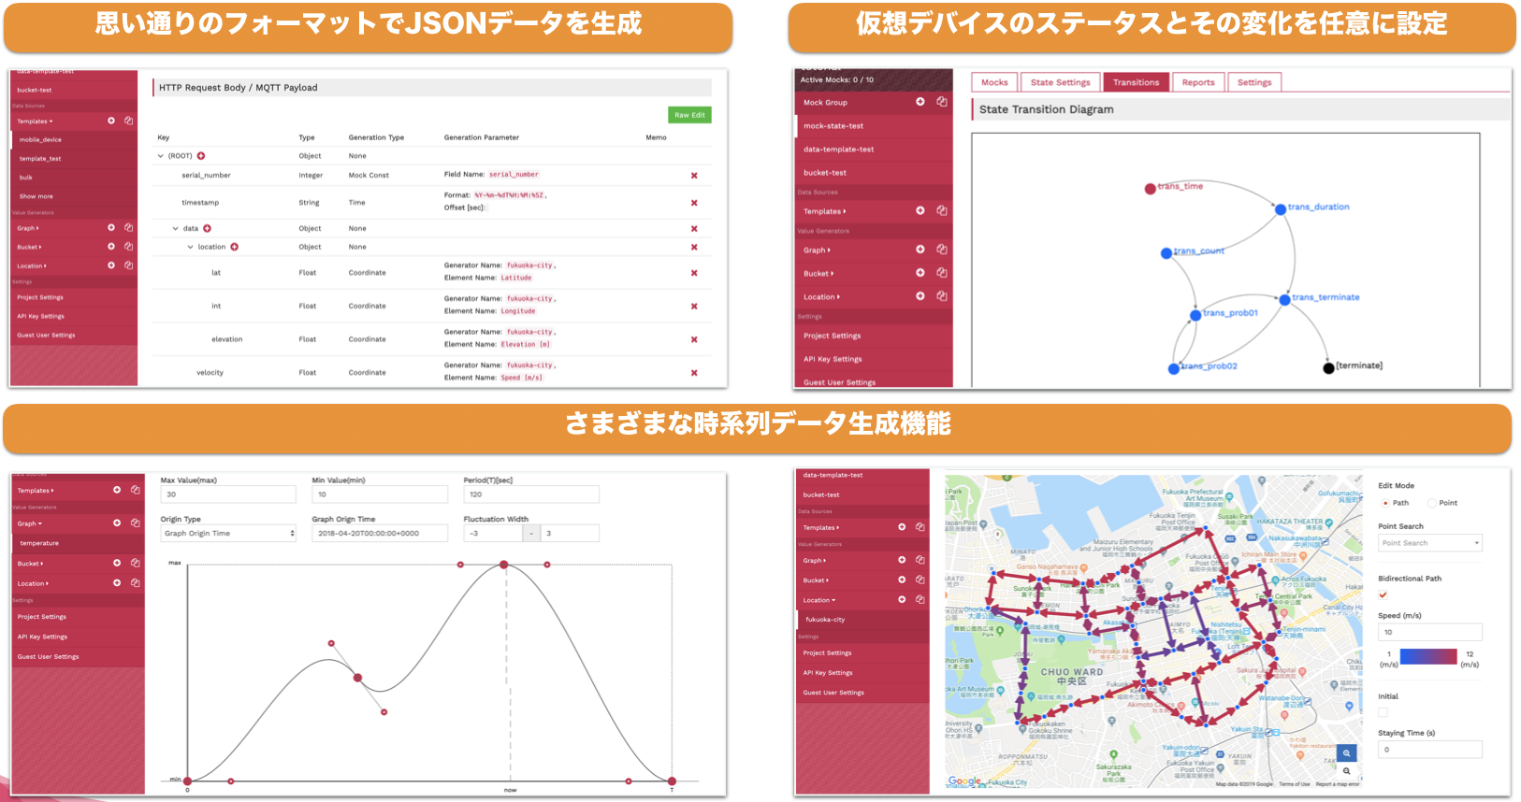Duplicate Bucket in state transition sidebar
The width and height of the screenshot is (1521, 802).
(x=942, y=273)
